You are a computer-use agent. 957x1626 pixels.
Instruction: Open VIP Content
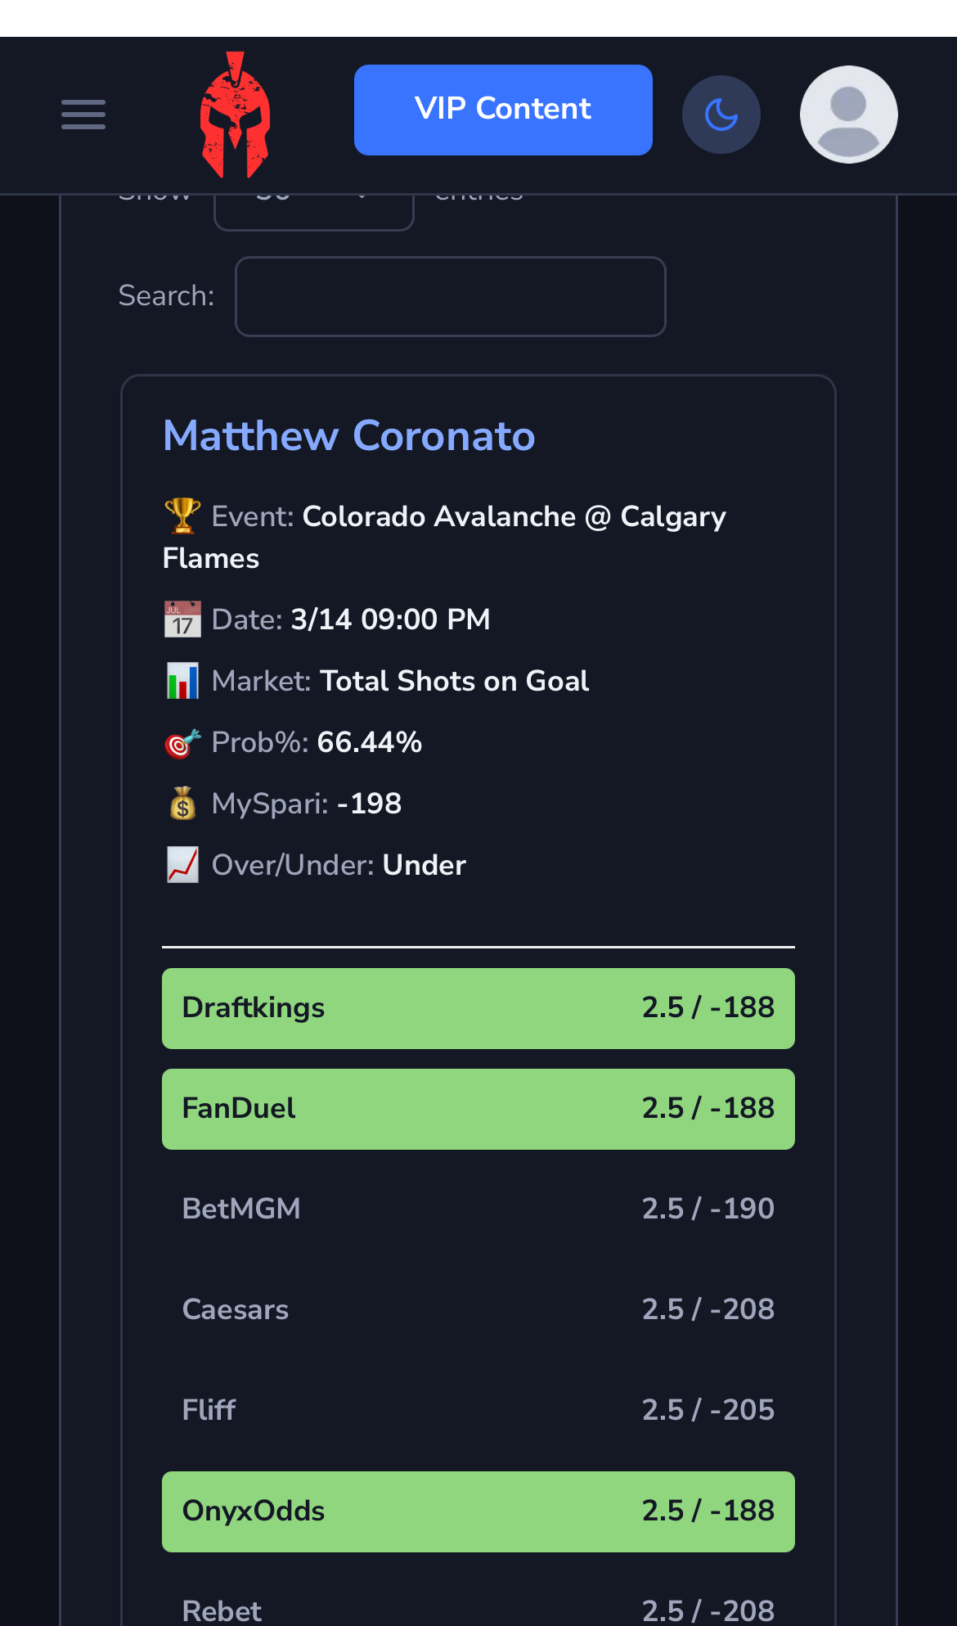tap(503, 110)
